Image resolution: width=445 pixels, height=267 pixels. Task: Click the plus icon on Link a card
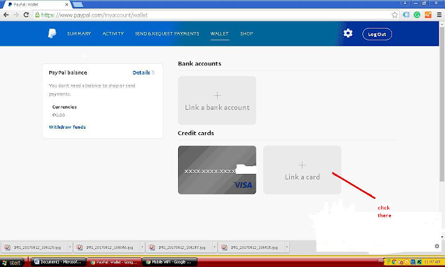(302, 165)
